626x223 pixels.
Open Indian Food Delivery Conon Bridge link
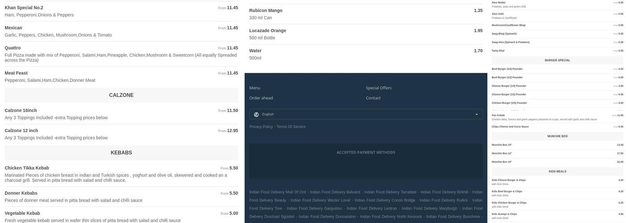(x=385, y=200)
